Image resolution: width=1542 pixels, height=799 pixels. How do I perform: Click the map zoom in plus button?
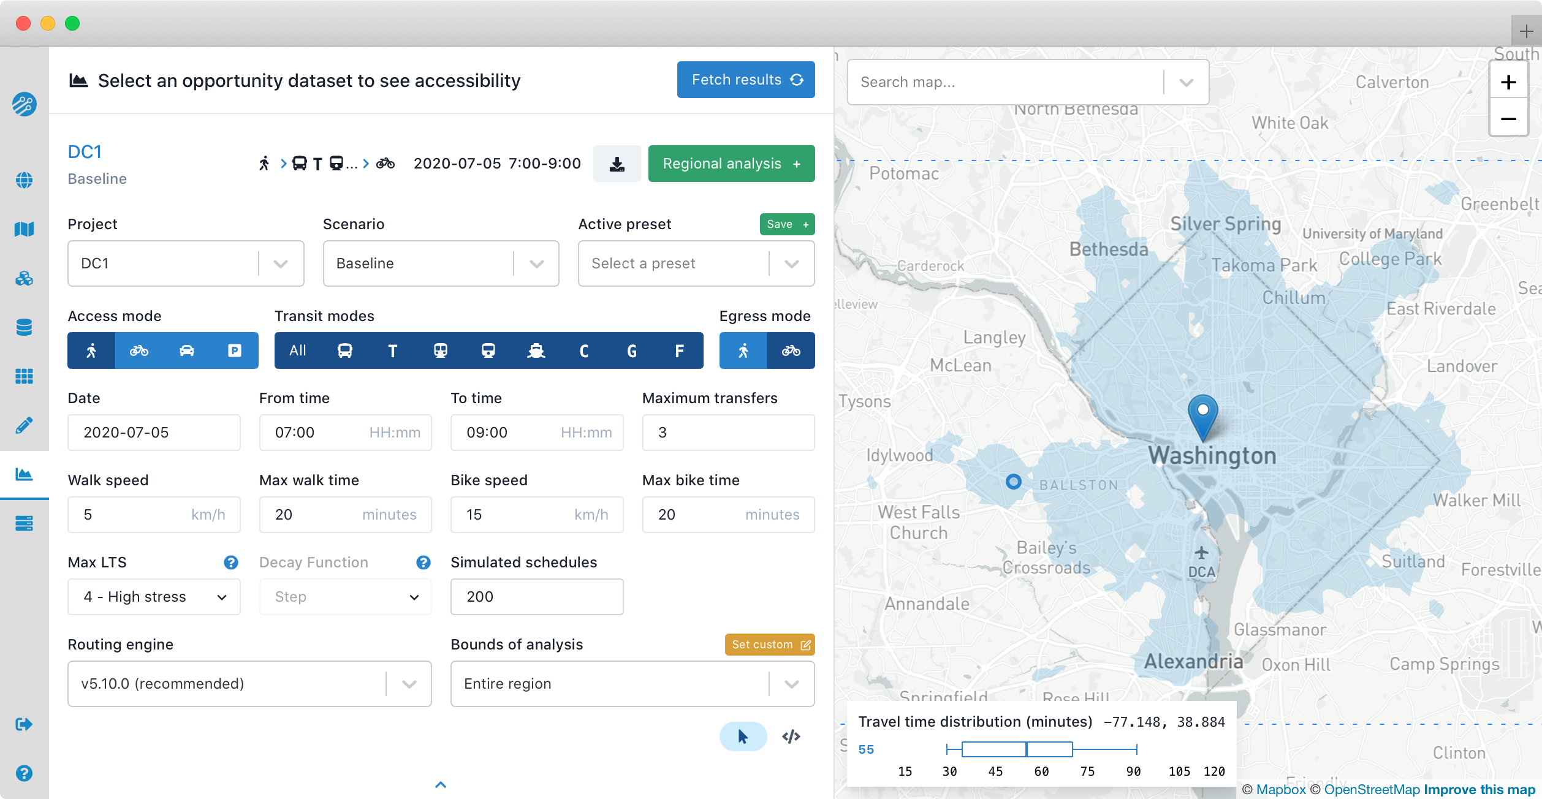[x=1508, y=82]
